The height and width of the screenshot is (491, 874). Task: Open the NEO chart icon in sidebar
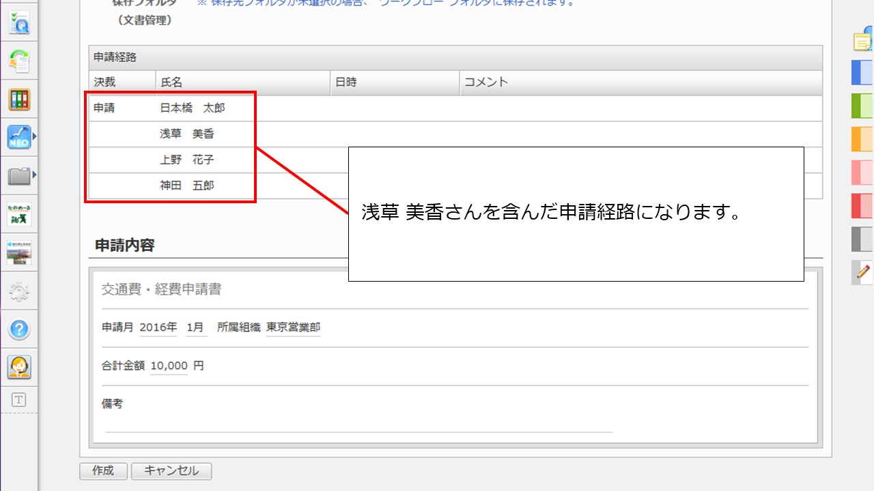click(19, 137)
